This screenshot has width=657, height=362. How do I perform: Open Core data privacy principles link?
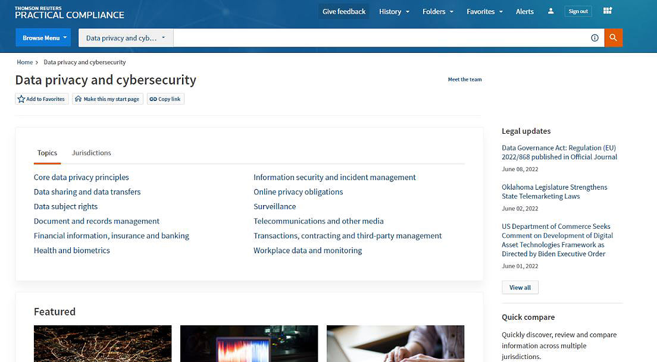tap(81, 177)
